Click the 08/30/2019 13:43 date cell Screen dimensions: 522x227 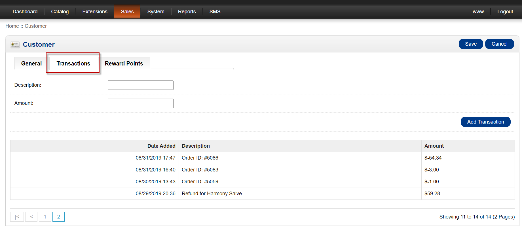point(95,182)
